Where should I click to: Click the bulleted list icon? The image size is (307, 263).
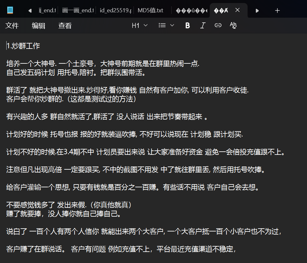point(162,26)
